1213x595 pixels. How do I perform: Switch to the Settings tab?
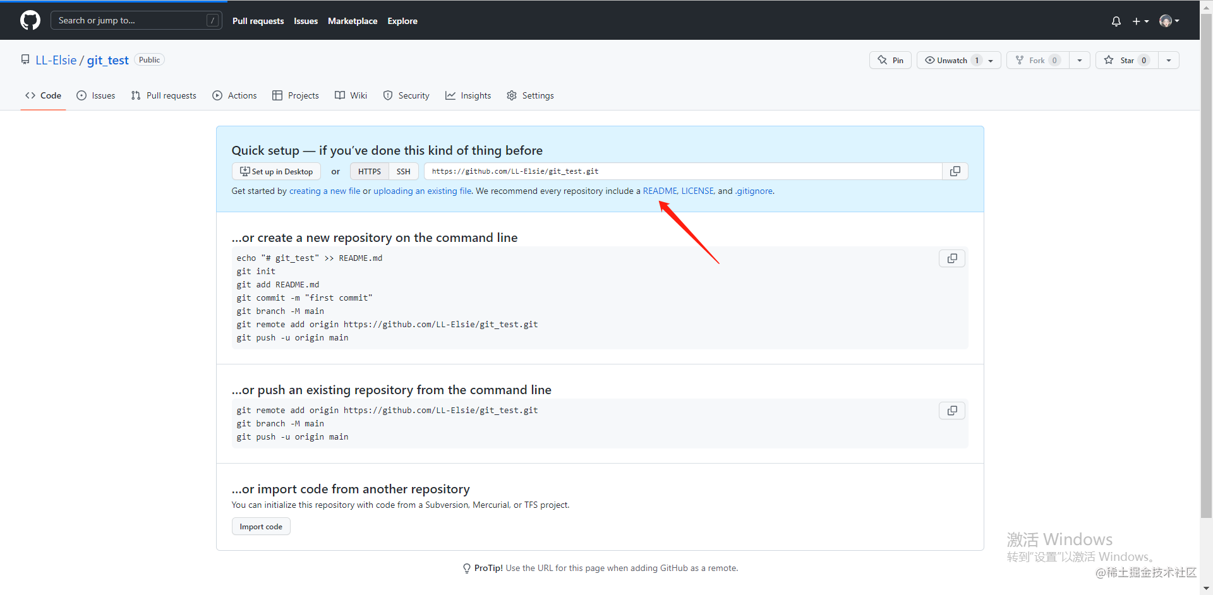tap(530, 95)
